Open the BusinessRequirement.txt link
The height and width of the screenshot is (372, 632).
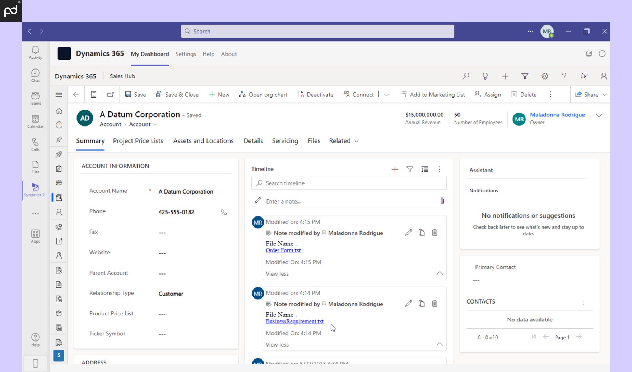[x=294, y=321]
